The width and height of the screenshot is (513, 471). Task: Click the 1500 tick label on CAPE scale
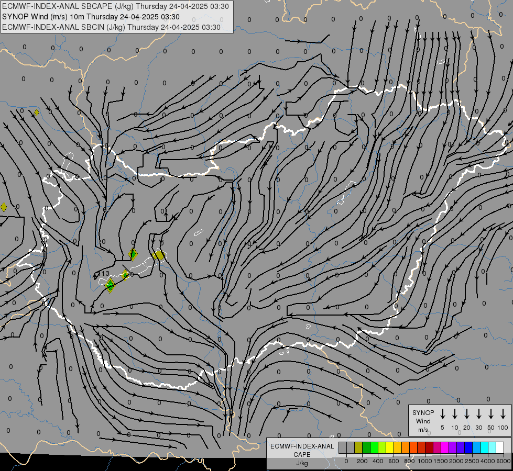pyautogui.click(x=441, y=461)
